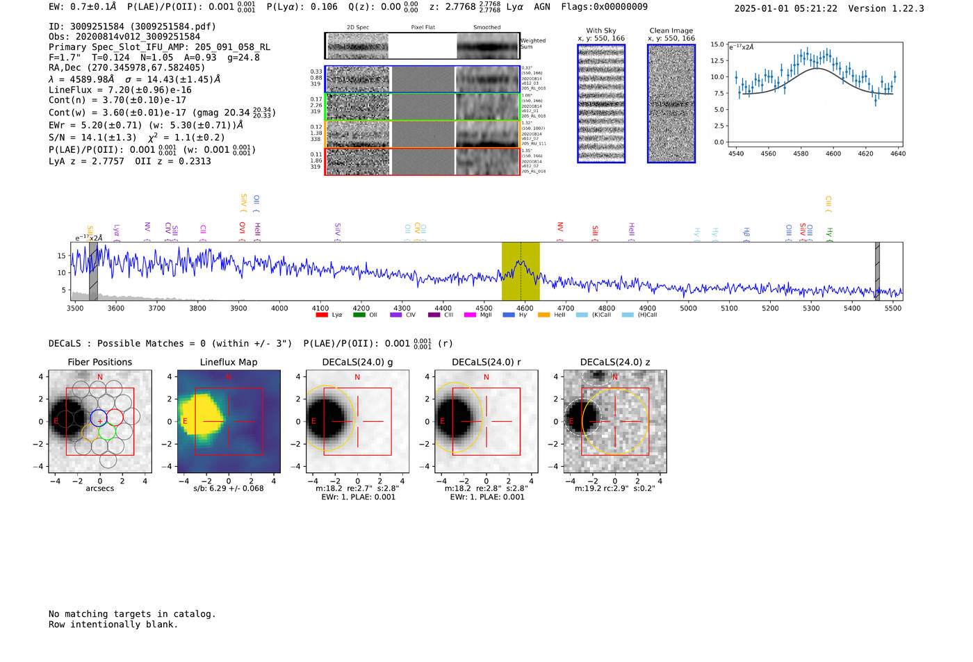Click the Smoothed column header

(x=487, y=28)
